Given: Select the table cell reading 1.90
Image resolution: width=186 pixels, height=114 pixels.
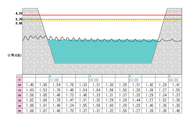Looking at the screenshot, I should tap(42, 85).
